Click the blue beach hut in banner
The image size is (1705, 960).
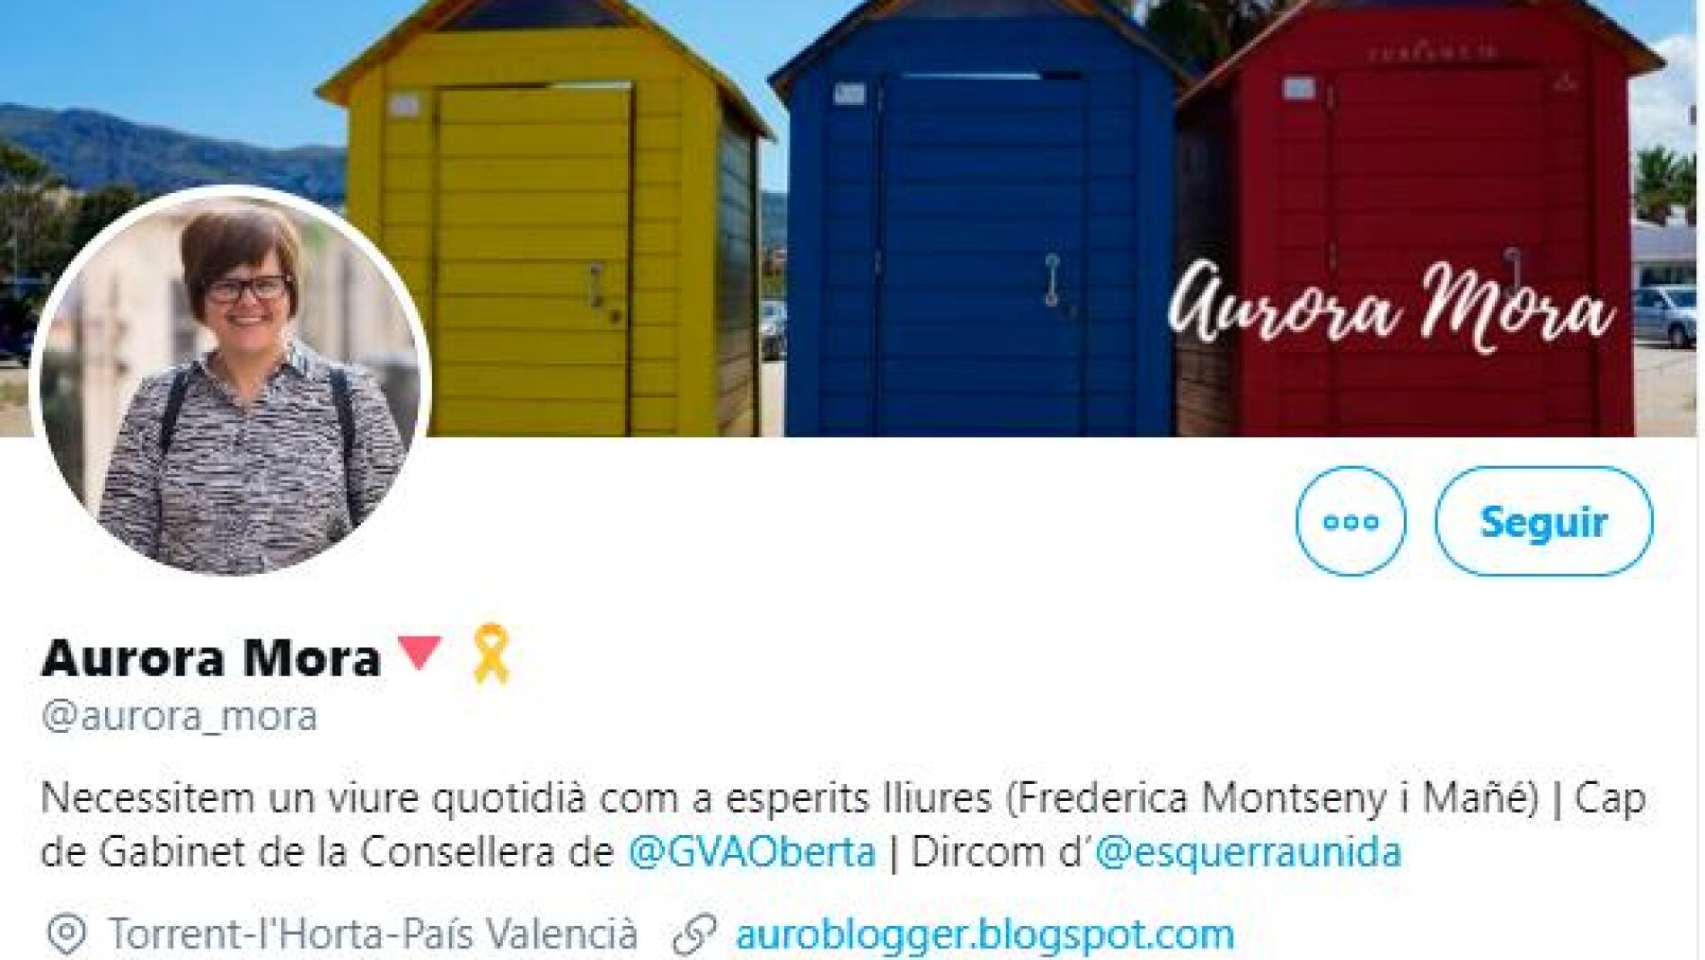tap(979, 225)
